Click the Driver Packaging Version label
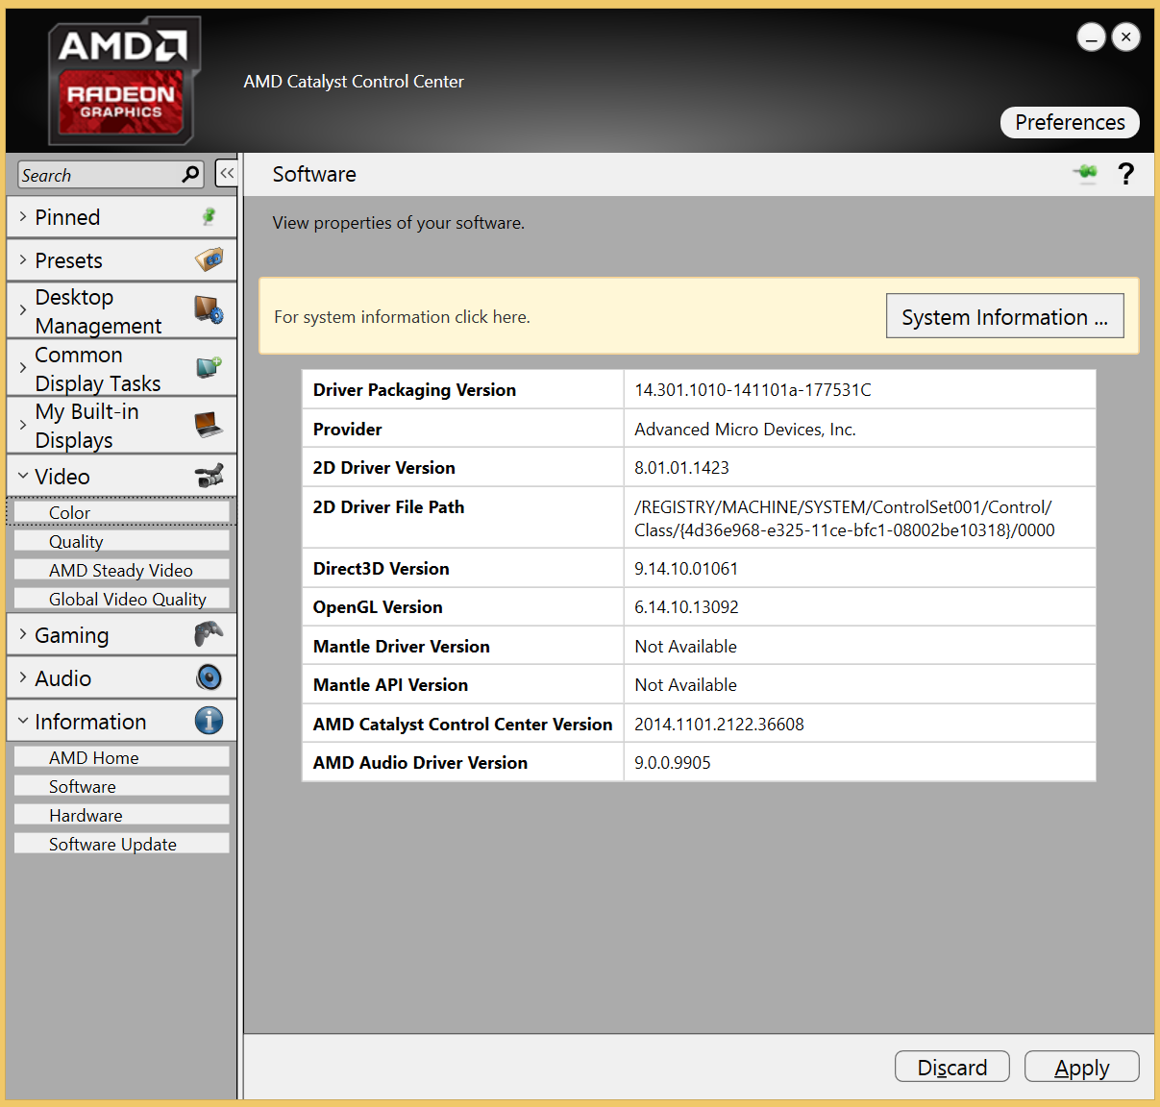 coord(414,389)
